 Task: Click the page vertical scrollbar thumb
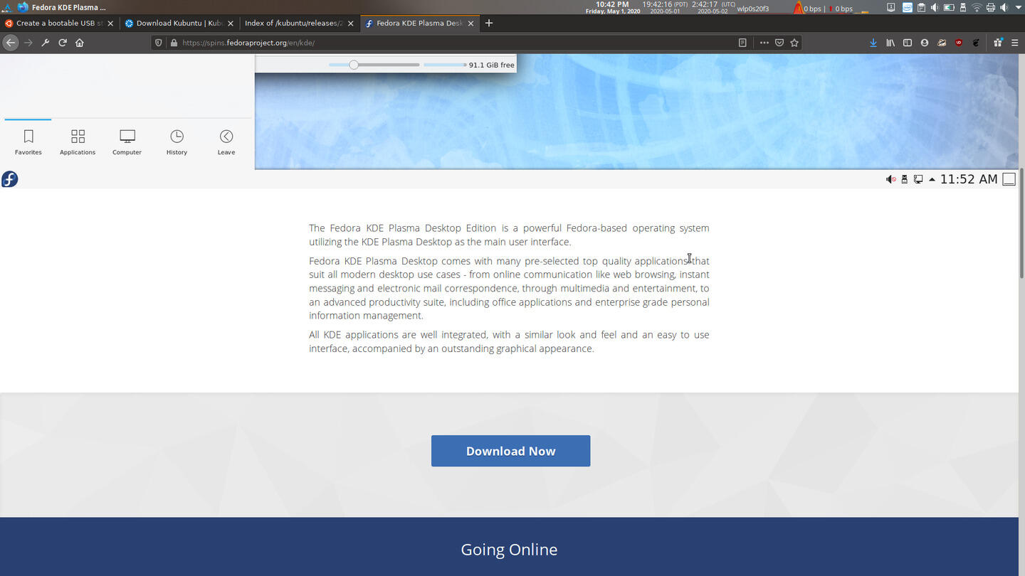[x=1021, y=223]
